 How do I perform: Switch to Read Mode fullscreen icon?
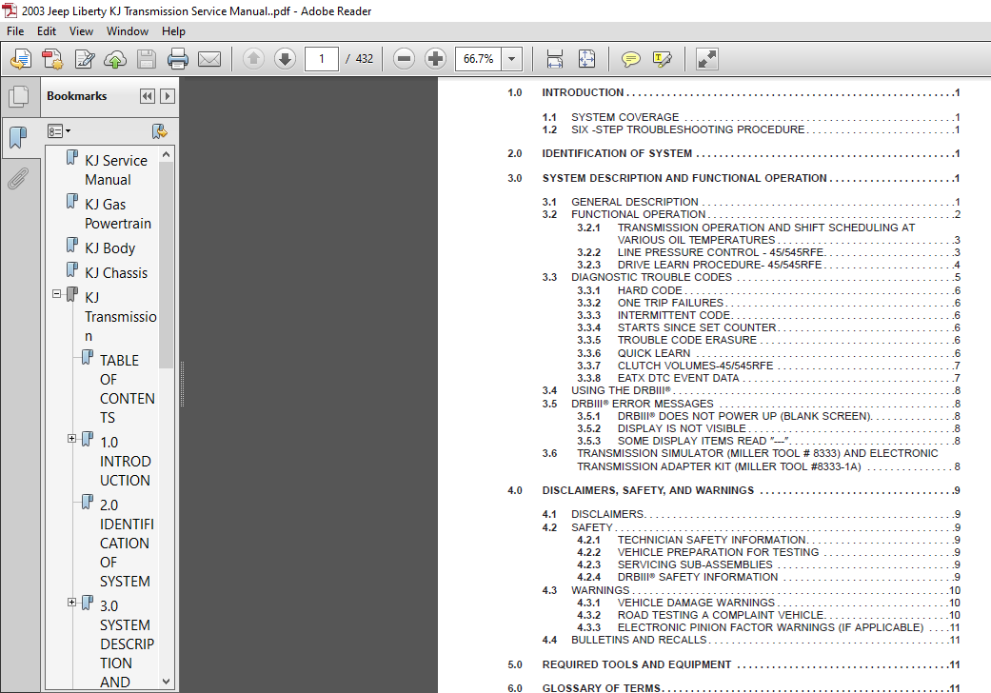[x=706, y=59]
